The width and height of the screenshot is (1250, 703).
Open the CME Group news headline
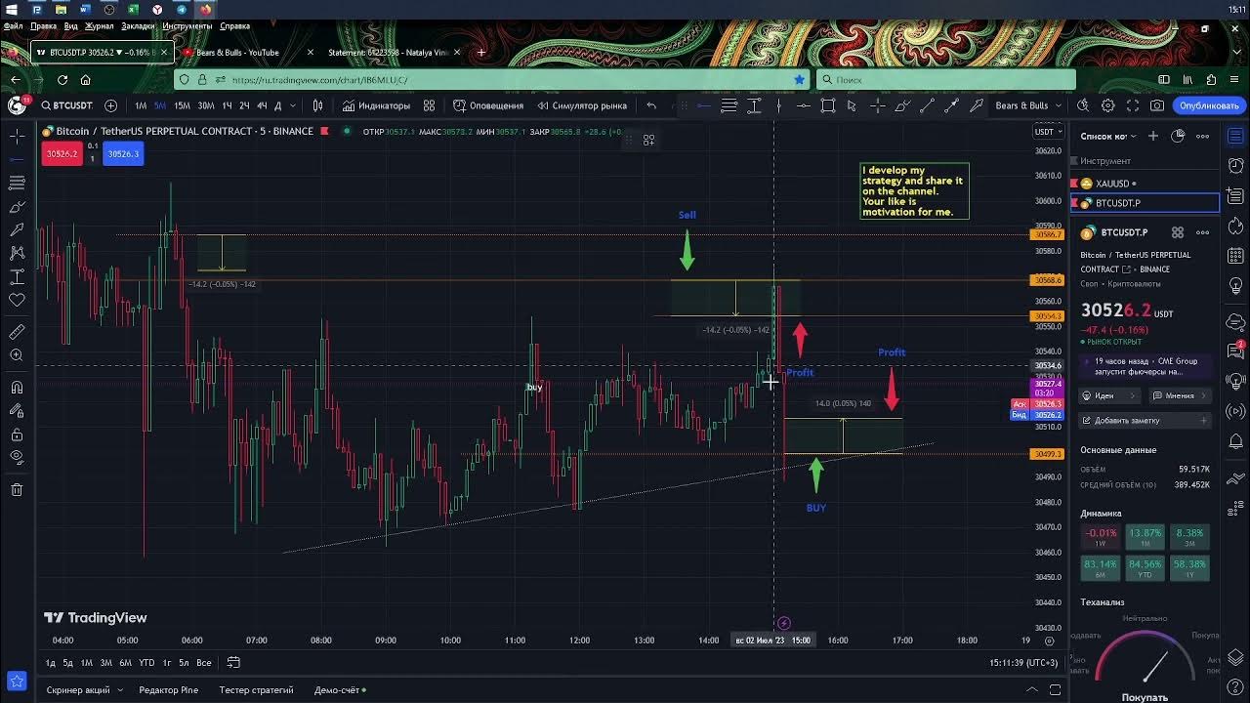click(1146, 366)
